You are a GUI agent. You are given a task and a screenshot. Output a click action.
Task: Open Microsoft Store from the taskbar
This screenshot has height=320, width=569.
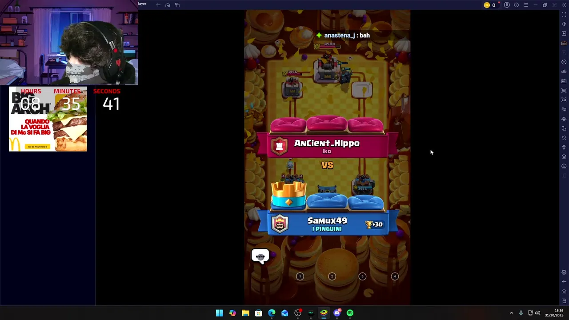tap(258, 313)
